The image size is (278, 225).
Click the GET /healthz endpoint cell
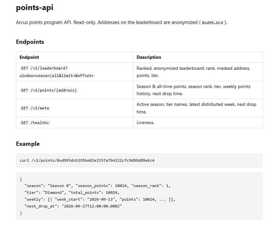(74, 123)
